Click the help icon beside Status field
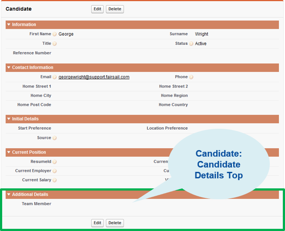 pos(191,44)
